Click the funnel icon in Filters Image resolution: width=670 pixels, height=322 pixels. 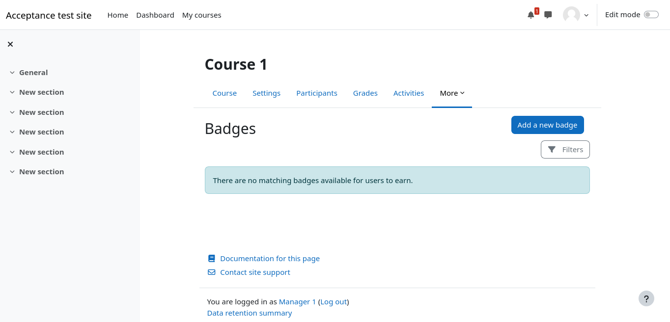[x=552, y=150]
